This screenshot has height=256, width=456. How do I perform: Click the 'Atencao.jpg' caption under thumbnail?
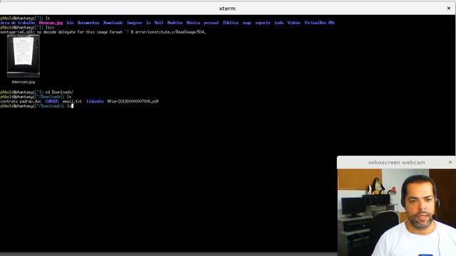click(24, 82)
